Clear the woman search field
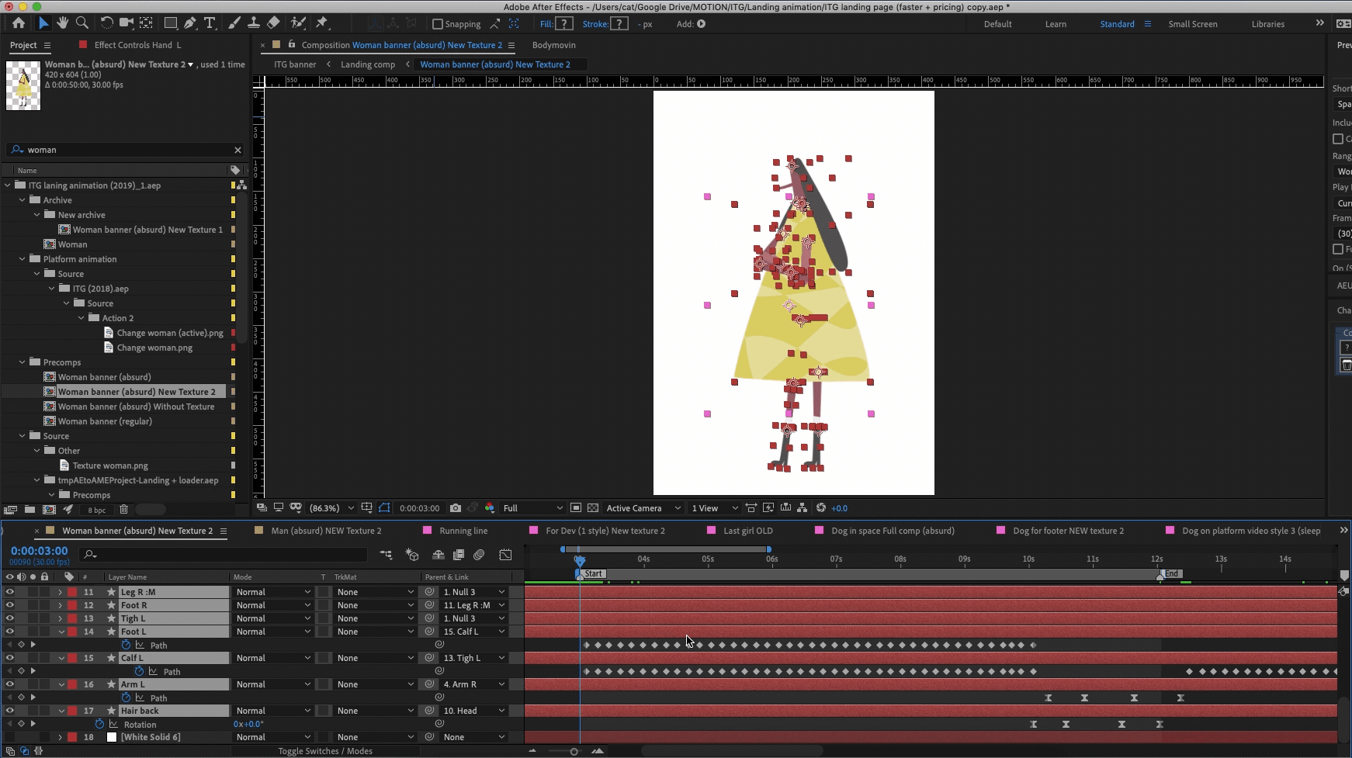Viewport: 1352px width, 758px height. (x=237, y=150)
